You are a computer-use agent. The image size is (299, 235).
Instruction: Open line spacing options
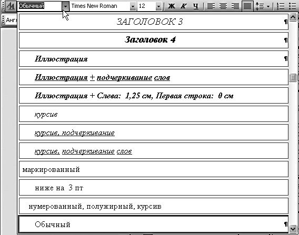(x=263, y=6)
